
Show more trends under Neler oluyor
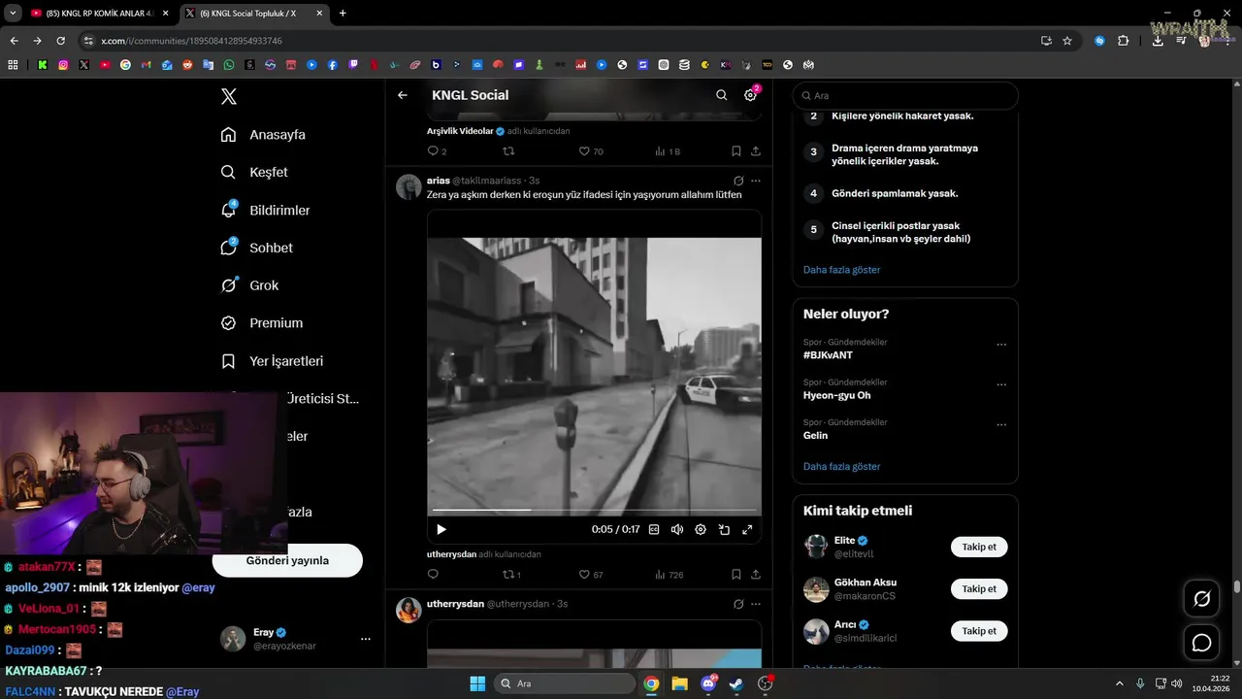pos(841,467)
